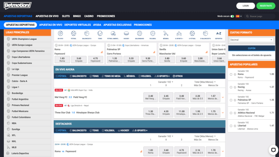Check the Roma popular bet checkbox
The width and height of the screenshot is (279, 157).
tap(231, 74)
